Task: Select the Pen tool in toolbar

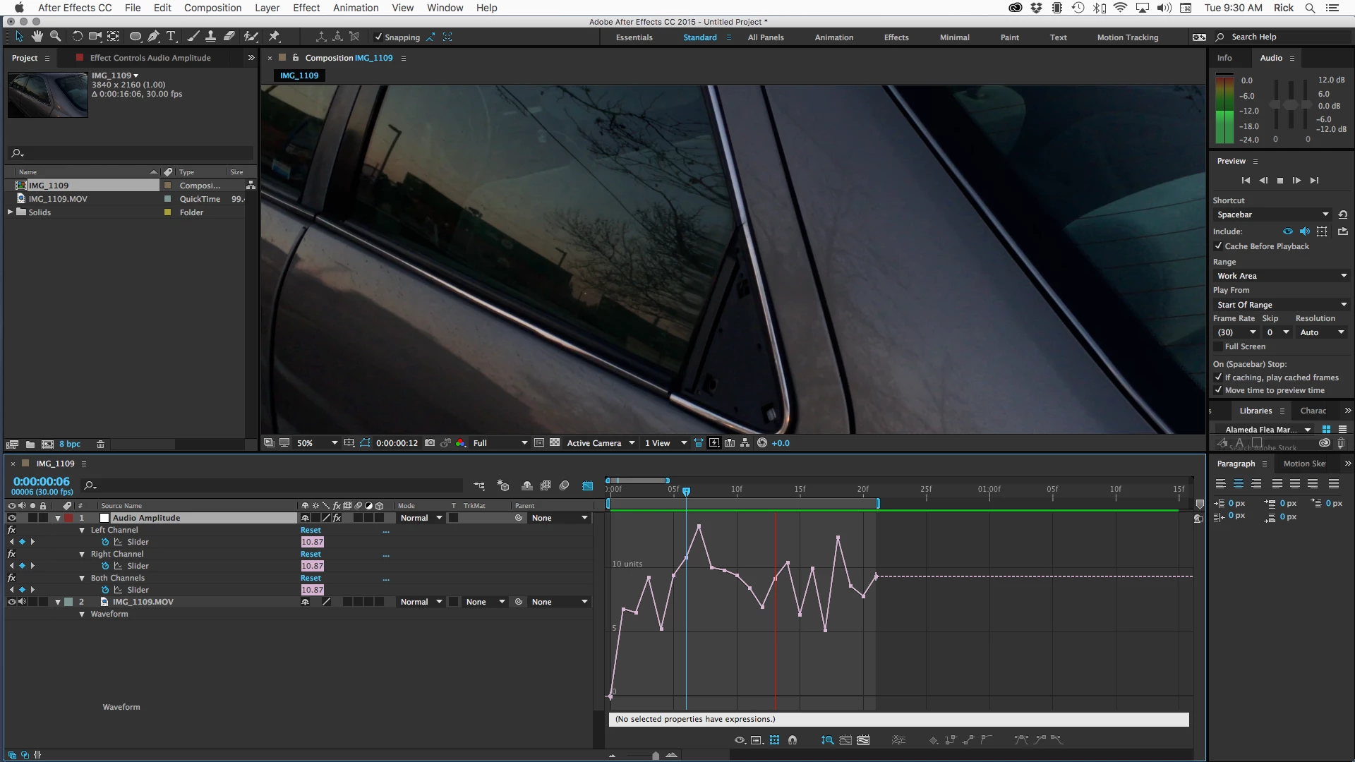Action: click(153, 37)
